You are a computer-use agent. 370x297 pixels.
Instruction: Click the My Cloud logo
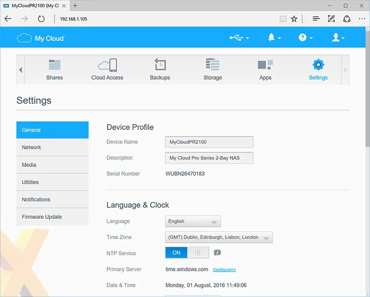(41, 38)
